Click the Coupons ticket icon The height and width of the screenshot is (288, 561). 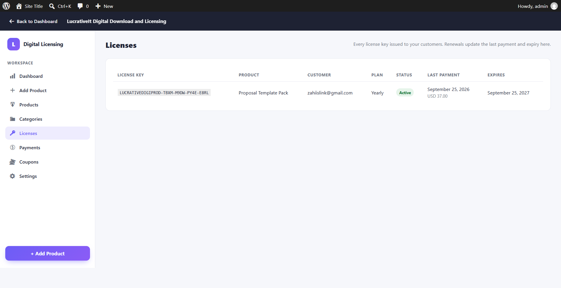(x=13, y=162)
